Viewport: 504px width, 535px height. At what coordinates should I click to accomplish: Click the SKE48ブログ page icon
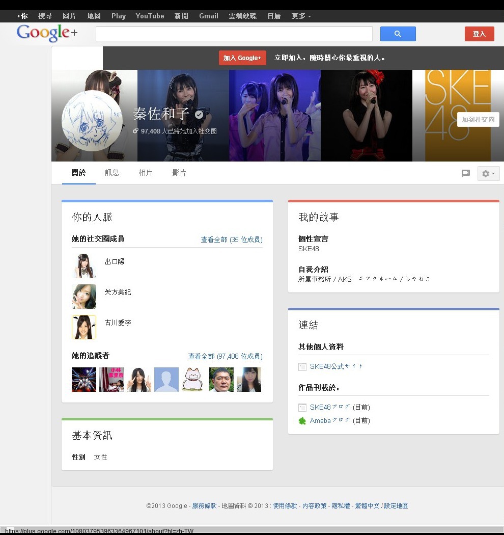[x=302, y=408]
